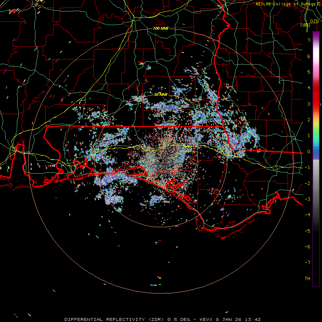The height and width of the screenshot is (322, 322).
Task: Click the radar center clutter at KEVX site
Action: [x=162, y=160]
